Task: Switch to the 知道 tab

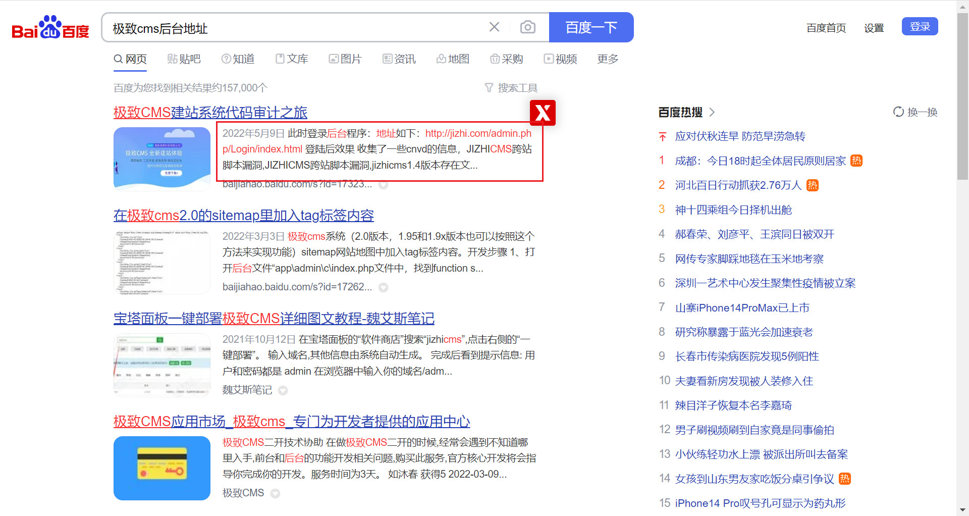Action: pyautogui.click(x=238, y=59)
